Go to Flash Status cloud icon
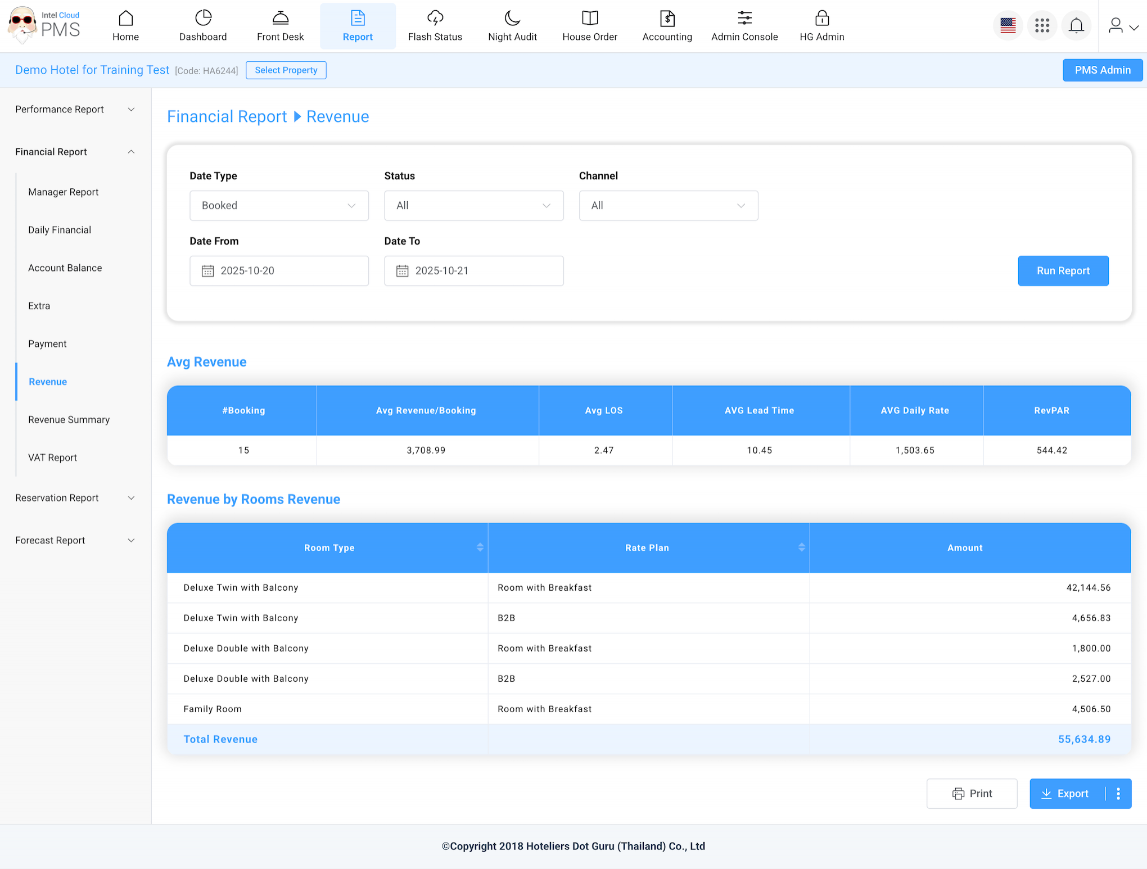This screenshot has height=869, width=1147. (x=435, y=19)
